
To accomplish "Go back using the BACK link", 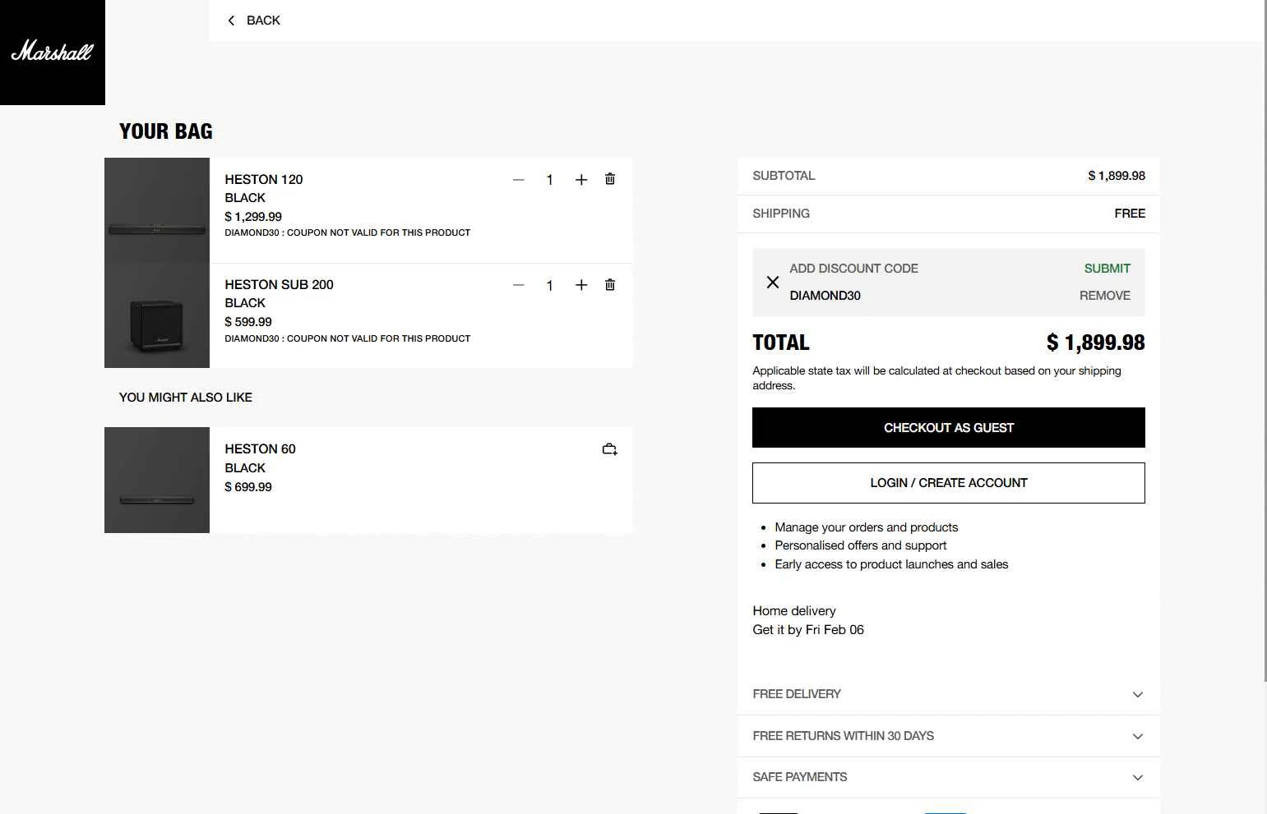I will 254,21.
